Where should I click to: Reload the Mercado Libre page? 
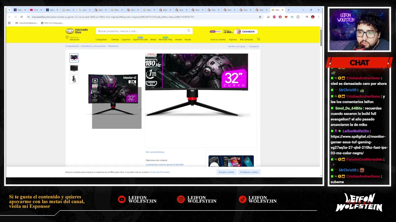pyautogui.click(x=21, y=17)
